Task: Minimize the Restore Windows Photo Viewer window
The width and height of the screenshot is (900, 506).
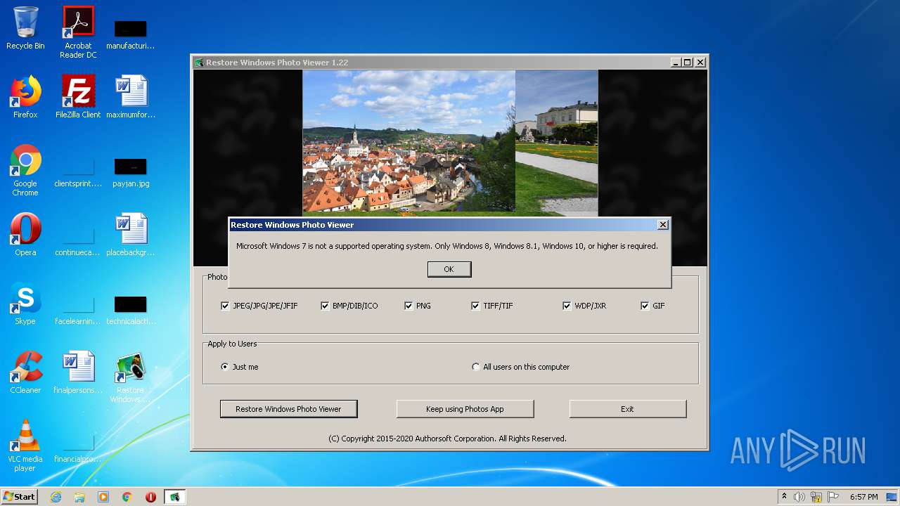Action: (x=676, y=63)
